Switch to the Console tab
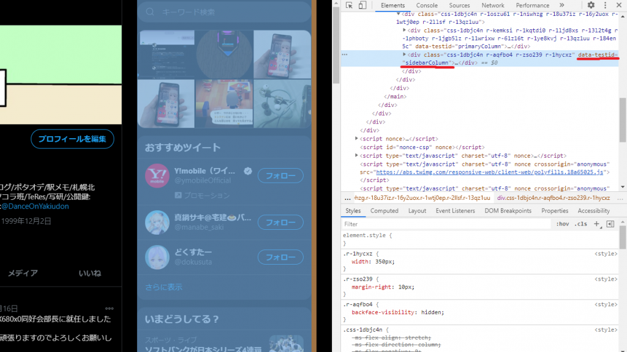The width and height of the screenshot is (627, 352). point(427,5)
